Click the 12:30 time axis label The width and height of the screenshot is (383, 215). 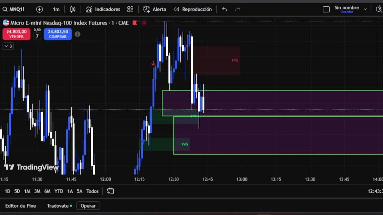[x=174, y=179]
